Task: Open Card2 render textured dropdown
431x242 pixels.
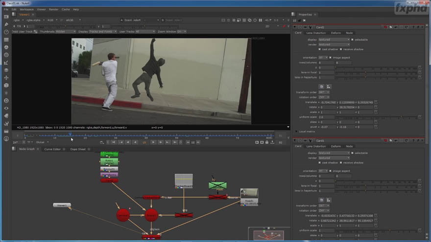Action: tap(334, 44)
